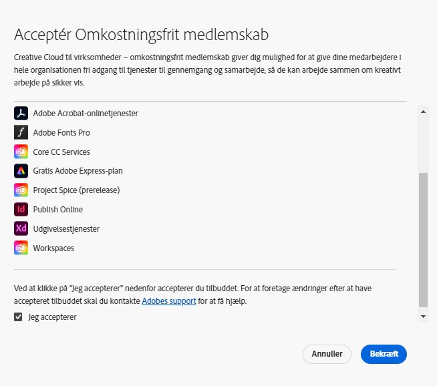Screen dimensions: 437x386
Task: Click the Publish Online service label
Action: point(58,210)
